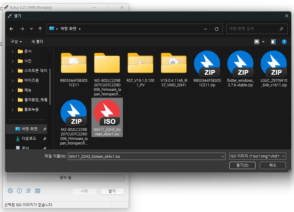Expand the 예능 folder node
The width and height of the screenshot is (294, 212).
(x=12, y=90)
